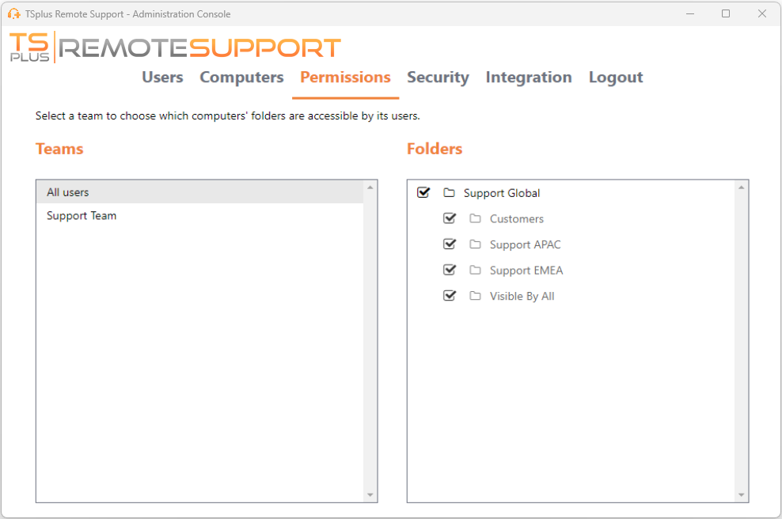Click Logout
This screenshot has height=519, width=782.
click(x=616, y=77)
